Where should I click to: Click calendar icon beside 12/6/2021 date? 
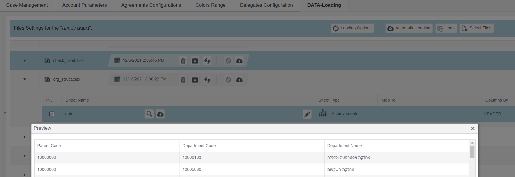tap(117, 60)
